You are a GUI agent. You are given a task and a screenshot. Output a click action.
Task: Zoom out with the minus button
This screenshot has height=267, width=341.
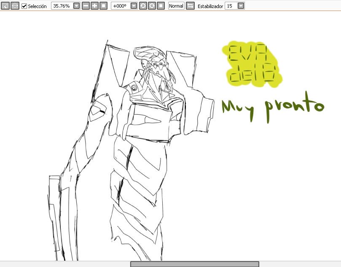[86, 6]
